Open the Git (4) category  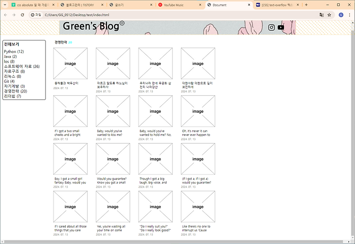pos(9,81)
